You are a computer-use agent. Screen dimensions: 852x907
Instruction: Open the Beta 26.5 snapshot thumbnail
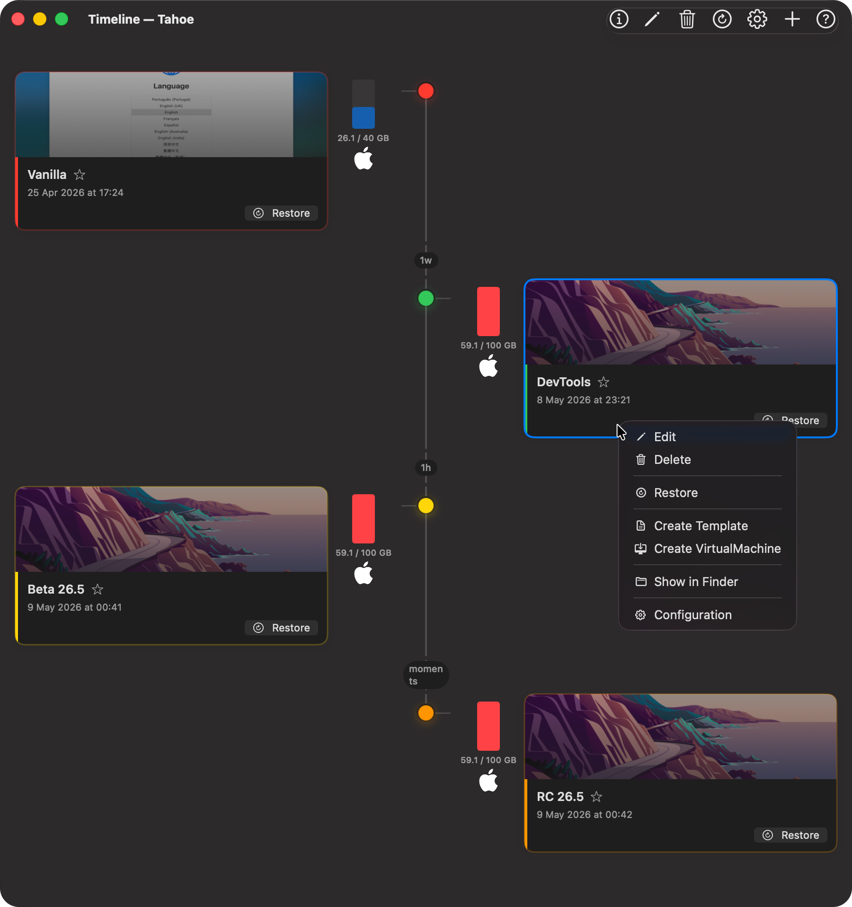click(171, 529)
